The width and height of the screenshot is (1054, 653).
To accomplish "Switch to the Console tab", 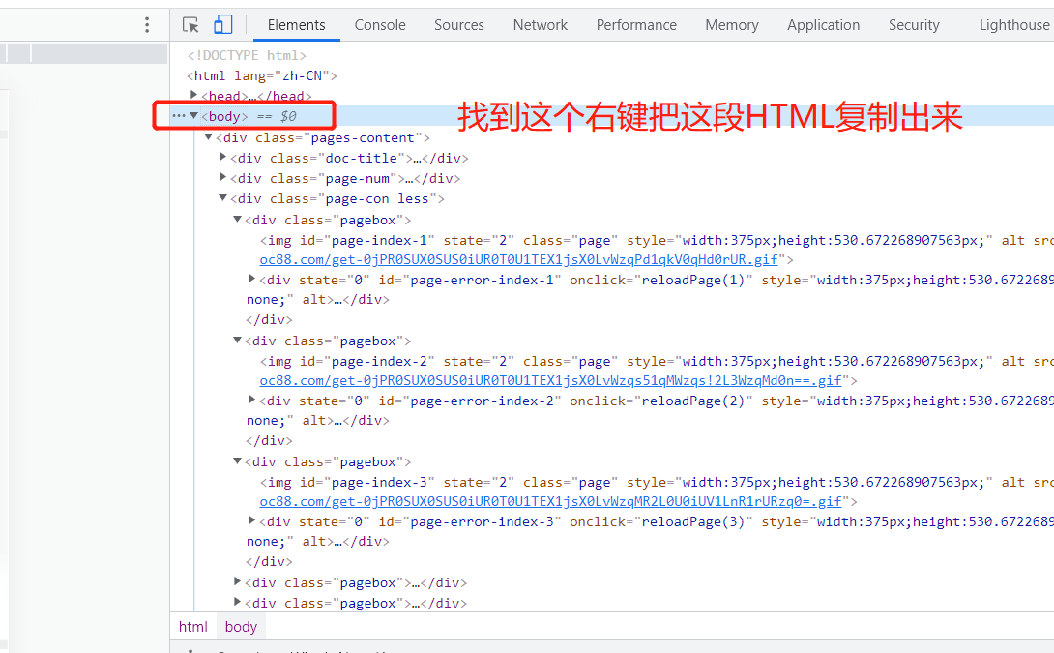I will point(380,25).
